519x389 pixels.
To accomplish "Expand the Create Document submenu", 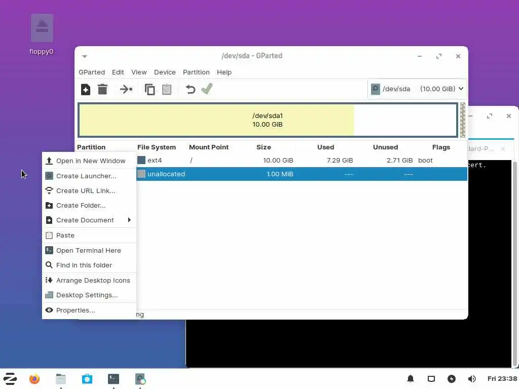I will (89, 220).
